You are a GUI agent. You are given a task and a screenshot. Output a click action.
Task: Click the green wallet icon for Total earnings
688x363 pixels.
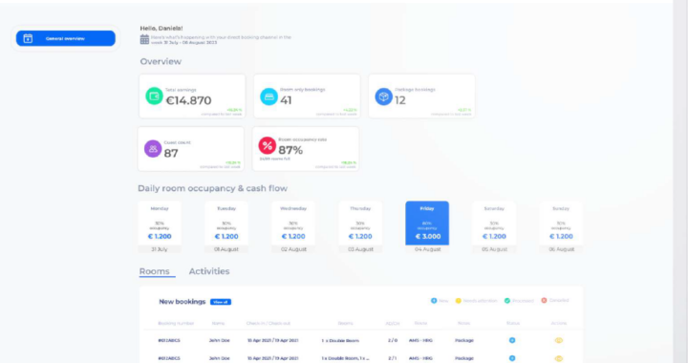point(154,96)
